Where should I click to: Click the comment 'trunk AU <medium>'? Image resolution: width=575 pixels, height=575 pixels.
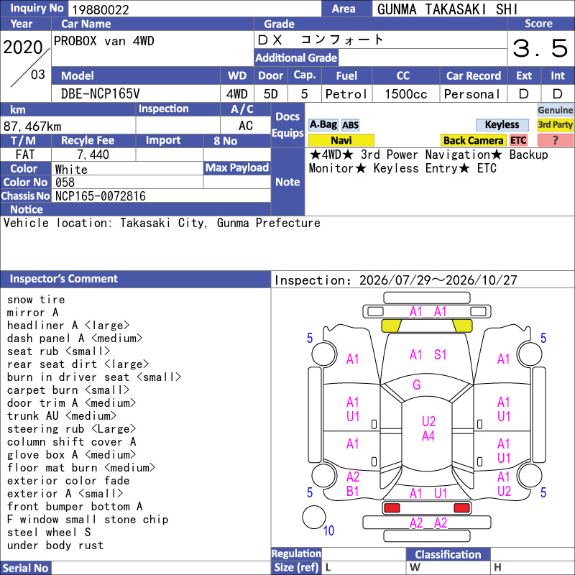62,416
